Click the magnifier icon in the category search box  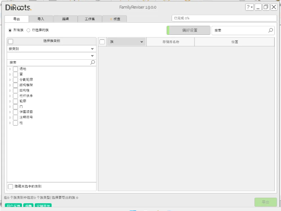[92, 62]
